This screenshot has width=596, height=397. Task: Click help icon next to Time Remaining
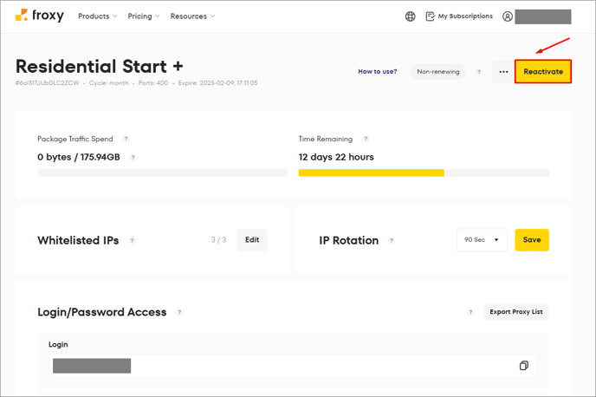(366, 139)
